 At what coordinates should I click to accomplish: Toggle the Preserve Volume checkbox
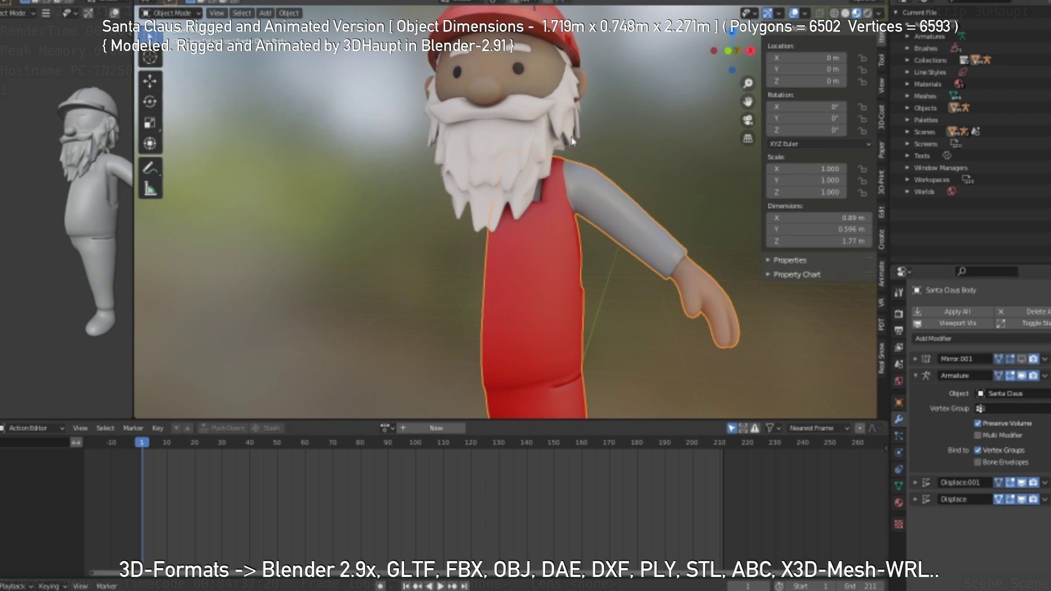(978, 423)
